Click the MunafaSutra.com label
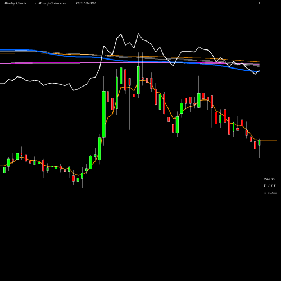 pyautogui.click(x=52, y=3)
